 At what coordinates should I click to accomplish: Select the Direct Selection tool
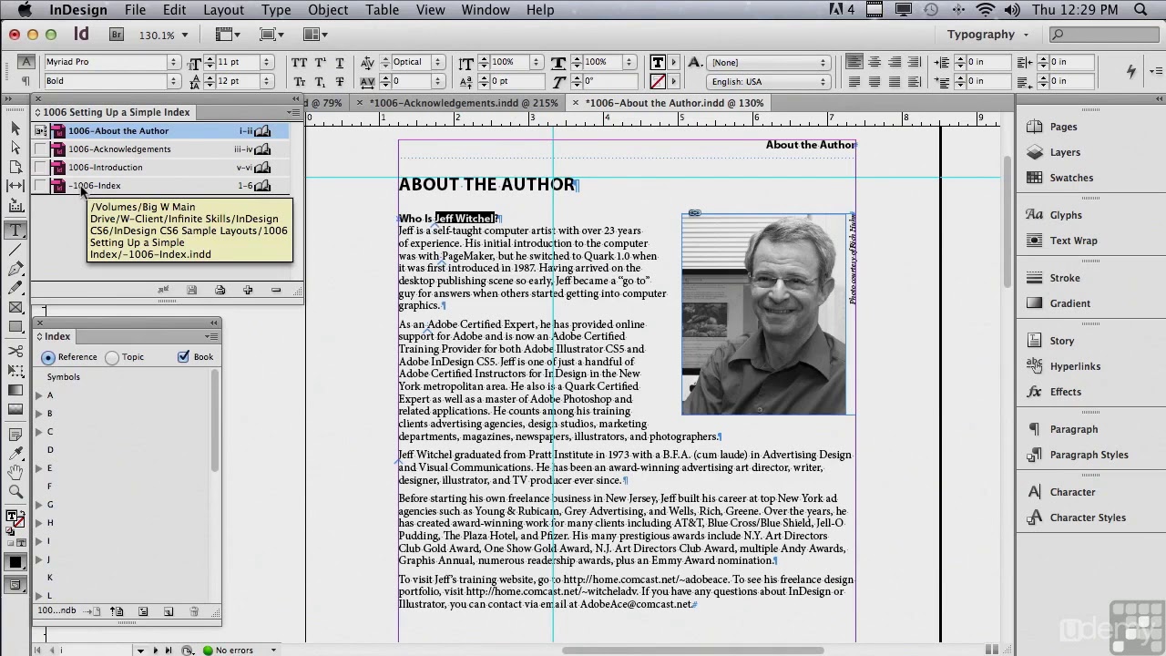(x=15, y=149)
